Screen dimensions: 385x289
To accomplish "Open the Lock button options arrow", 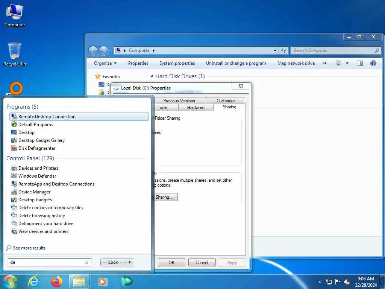I will pos(130,262).
